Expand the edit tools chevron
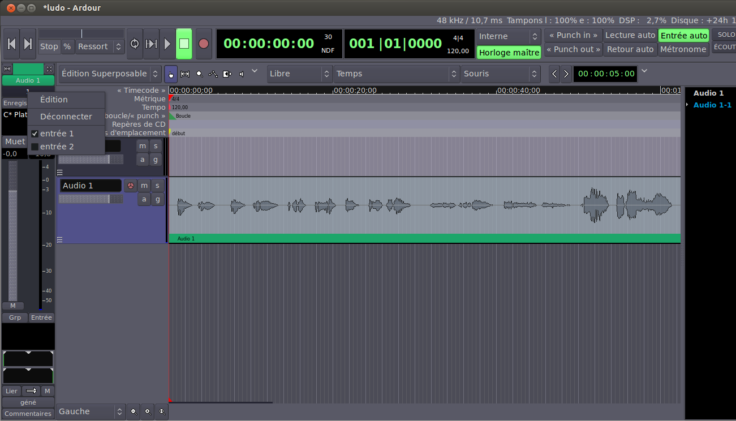The image size is (736, 421). point(255,71)
